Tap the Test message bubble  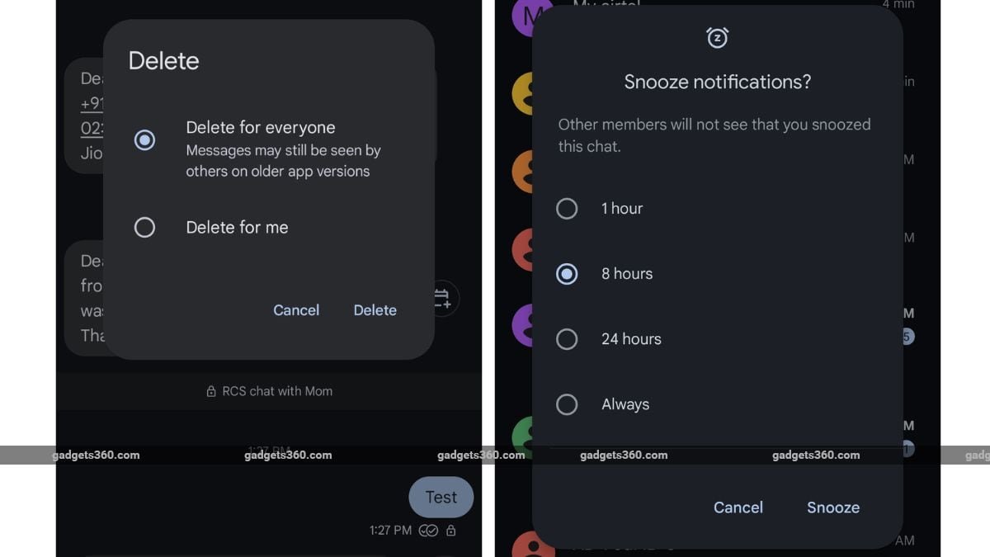(441, 498)
